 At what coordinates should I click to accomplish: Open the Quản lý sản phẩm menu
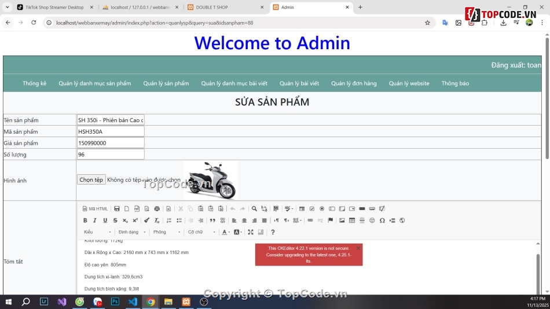[166, 83]
